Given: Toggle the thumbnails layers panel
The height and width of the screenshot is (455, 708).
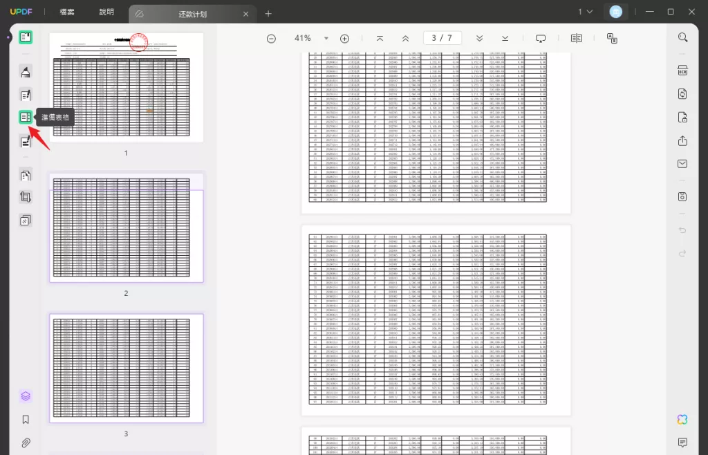Looking at the screenshot, I should 26,396.
